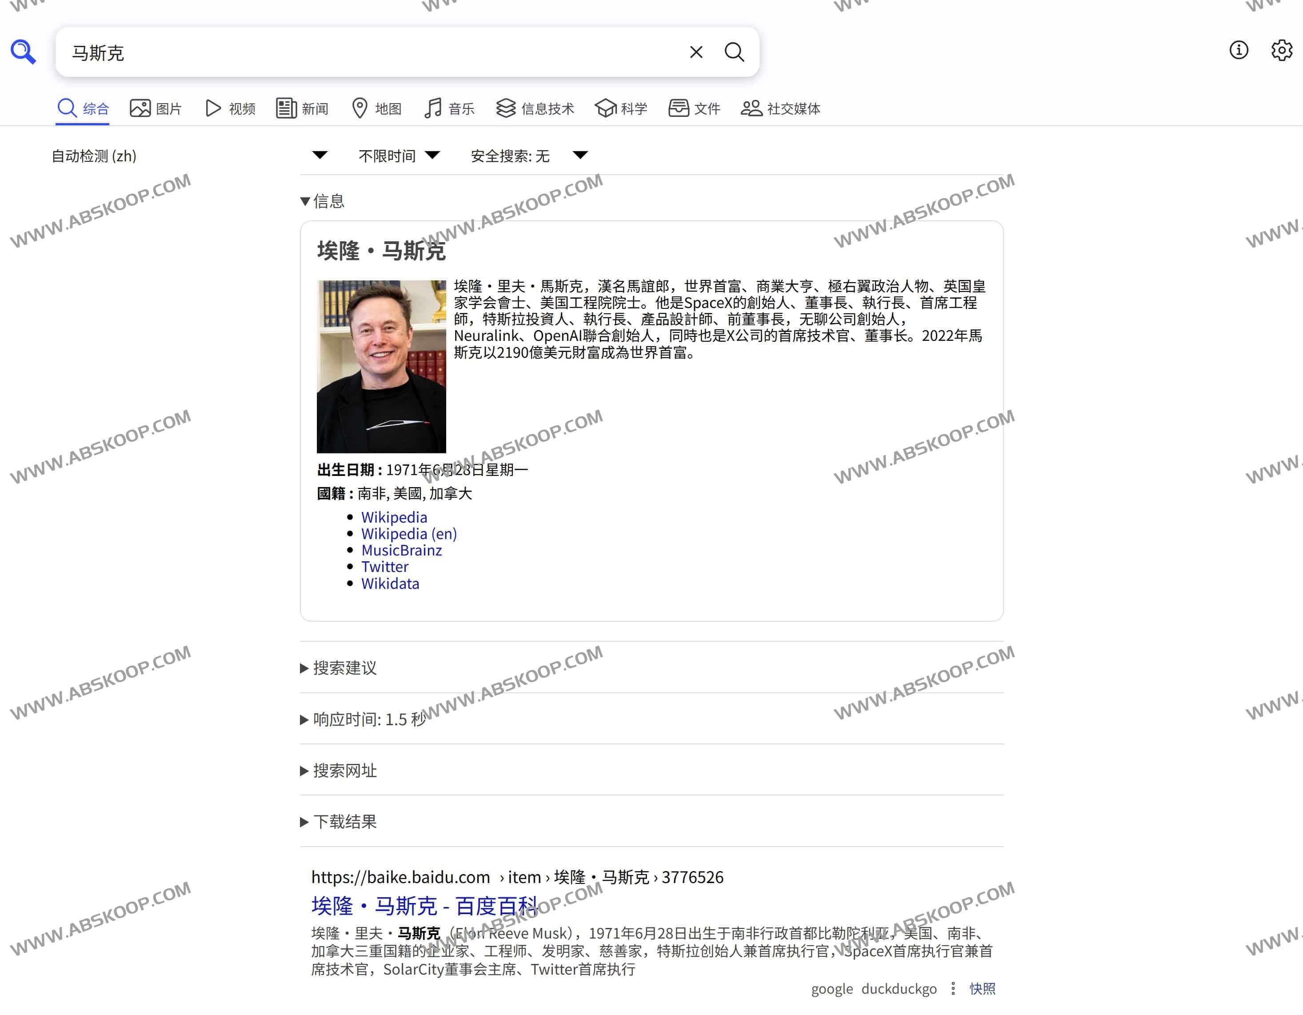Screen dimensions: 1303x1015
Task: Clear the search query with the X icon
Action: [695, 52]
